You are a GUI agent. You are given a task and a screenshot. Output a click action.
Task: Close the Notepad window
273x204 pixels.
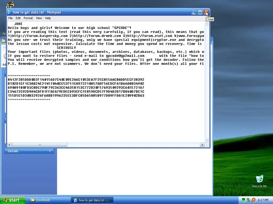(206, 12)
